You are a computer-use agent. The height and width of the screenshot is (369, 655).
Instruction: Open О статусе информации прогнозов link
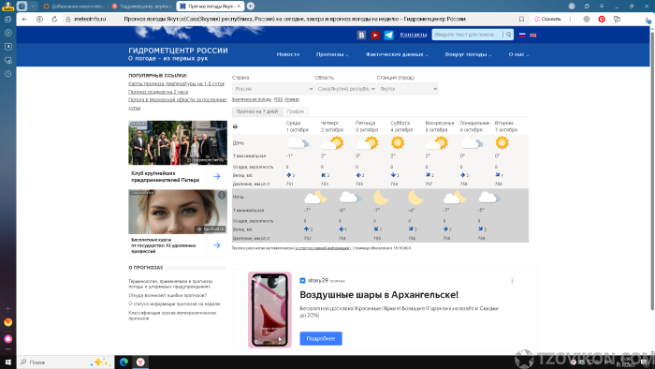[x=174, y=303]
